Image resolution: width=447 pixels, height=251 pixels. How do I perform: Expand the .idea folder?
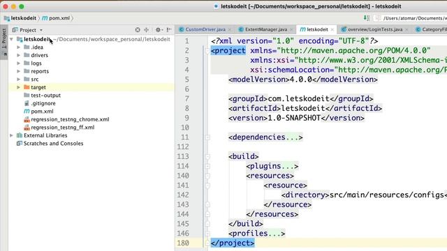pos(19,47)
